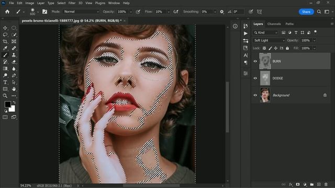Image resolution: width=335 pixels, height=188 pixels.
Task: Open the Edit Toolbar ellipsis menu
Action: (x=14, y=96)
